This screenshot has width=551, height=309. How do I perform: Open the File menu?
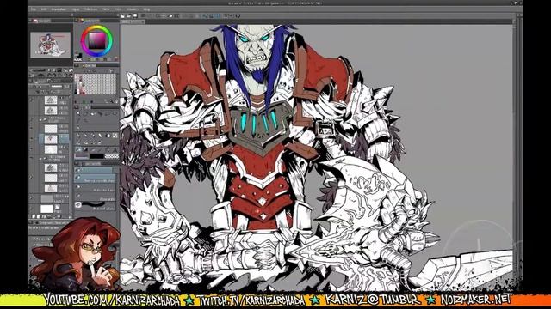[34, 9]
